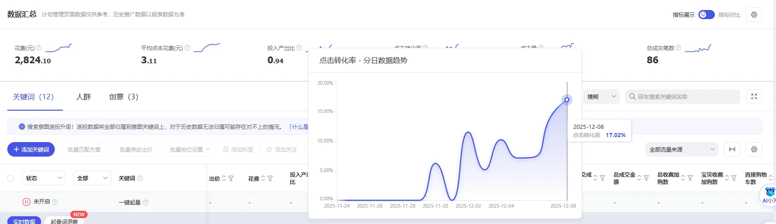
Task: Click the filter funnel on 宝贝收藏加购数 column
Action: coord(734,178)
